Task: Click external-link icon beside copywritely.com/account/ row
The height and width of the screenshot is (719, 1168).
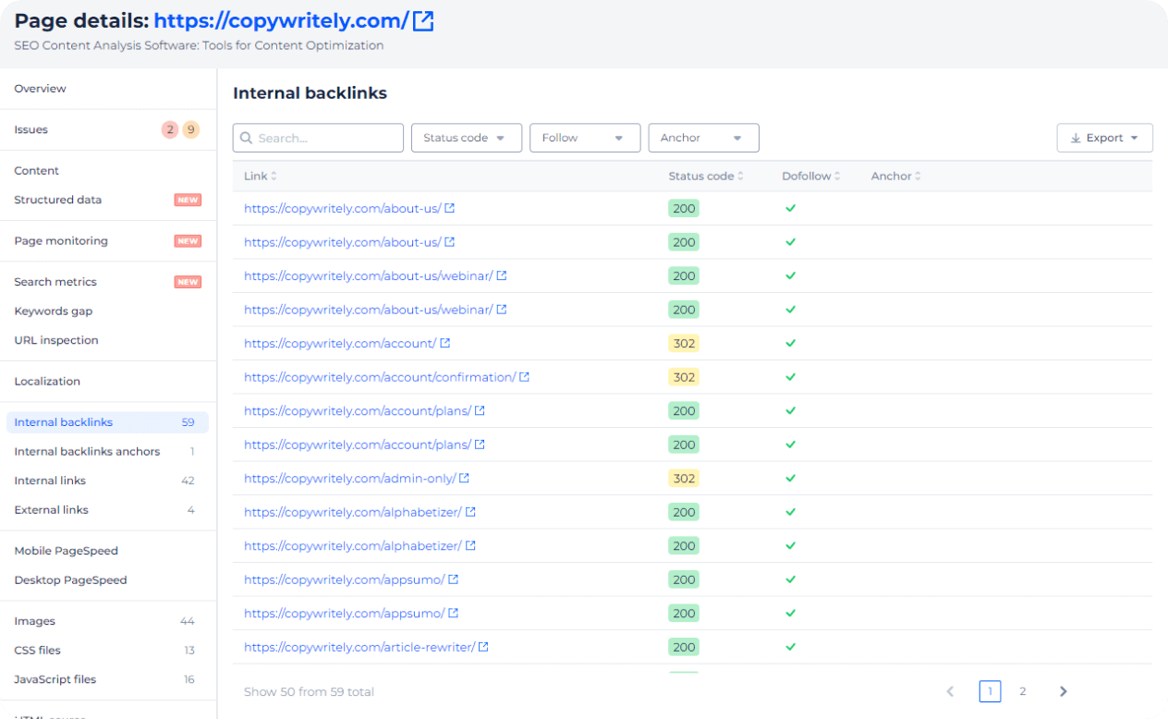Action: point(444,343)
